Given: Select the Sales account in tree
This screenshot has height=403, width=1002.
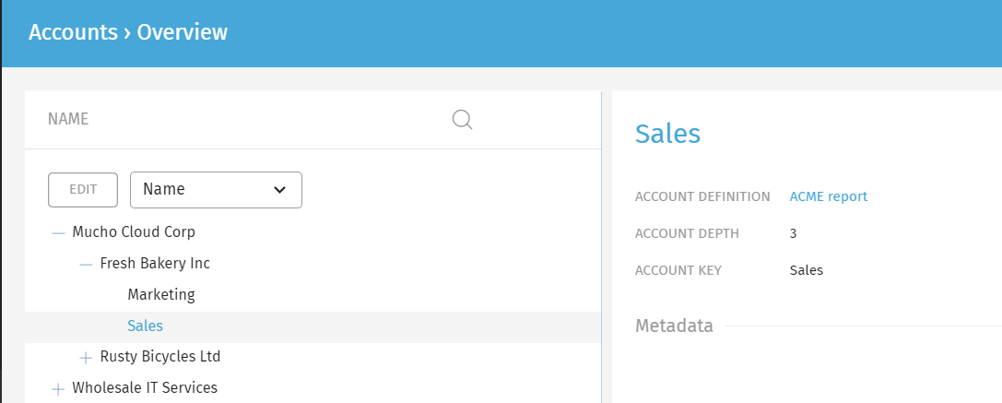Looking at the screenshot, I should point(145,326).
